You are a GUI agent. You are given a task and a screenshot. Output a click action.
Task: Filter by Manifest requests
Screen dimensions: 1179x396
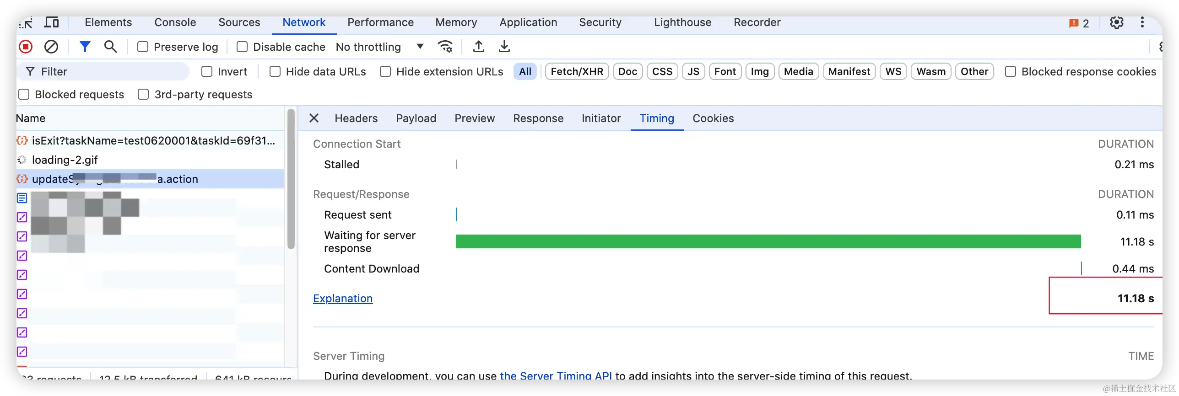pos(849,72)
